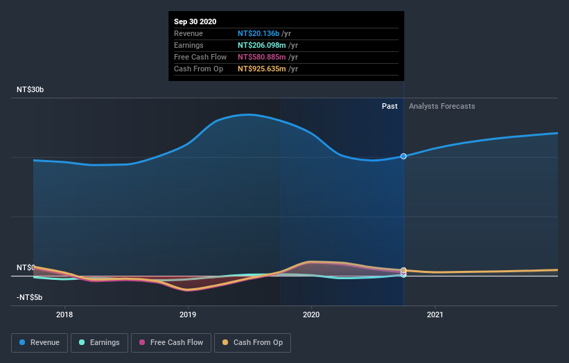
Task: Click the NT$925.635m cash from op value
Action: tap(262, 69)
